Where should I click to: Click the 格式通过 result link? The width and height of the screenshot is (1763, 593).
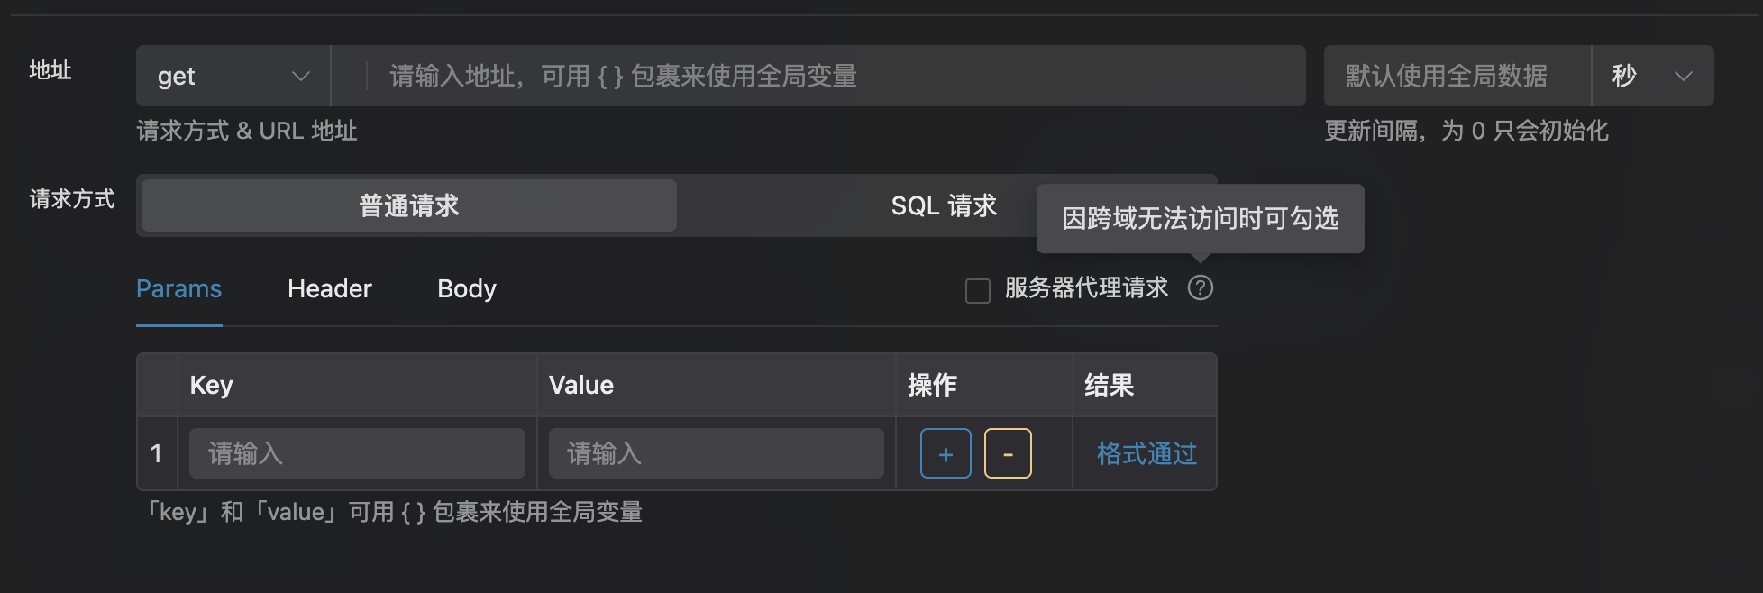(x=1146, y=453)
